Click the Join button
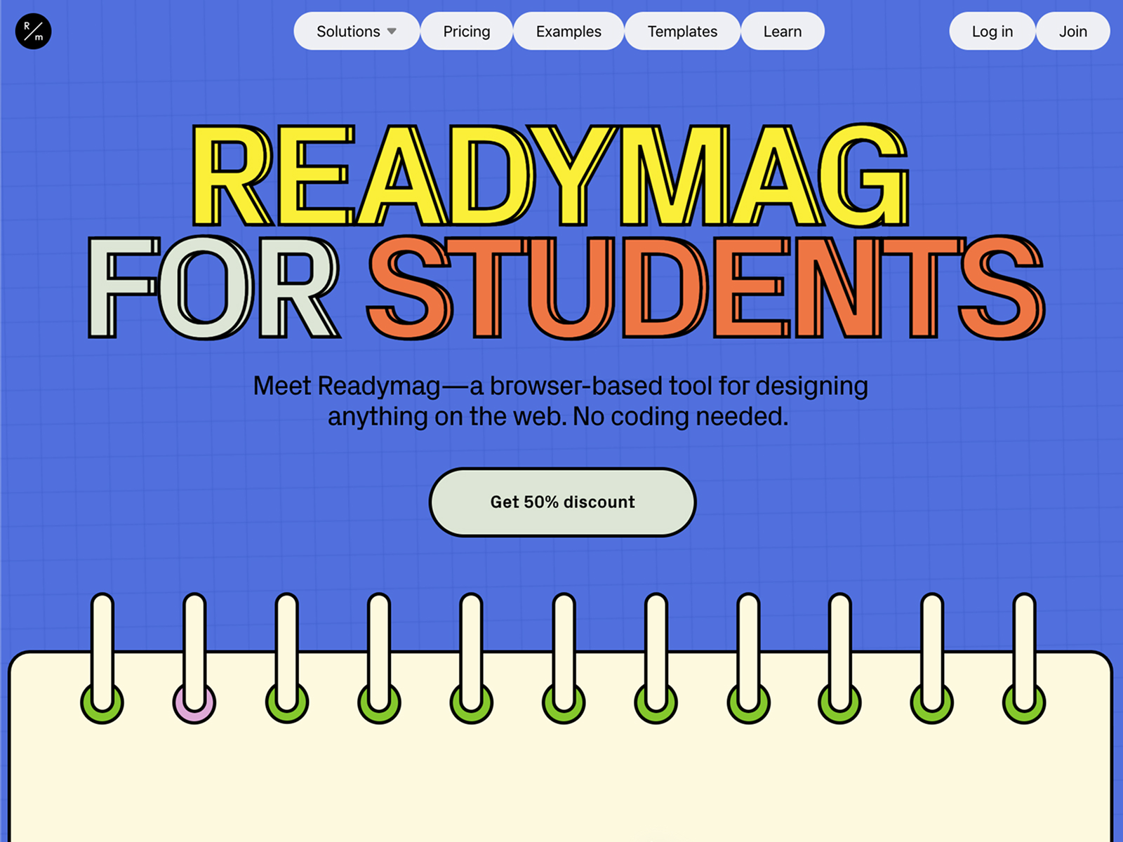Viewport: 1123px width, 842px height. 1073,32
